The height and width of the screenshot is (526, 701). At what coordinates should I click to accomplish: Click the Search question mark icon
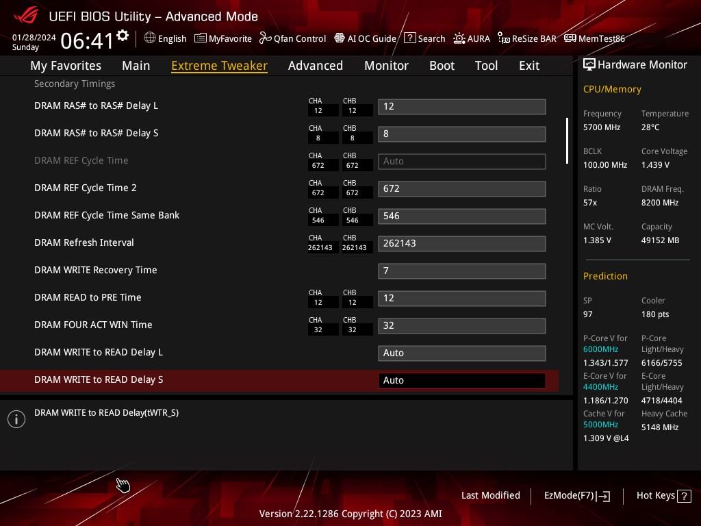[x=410, y=38]
